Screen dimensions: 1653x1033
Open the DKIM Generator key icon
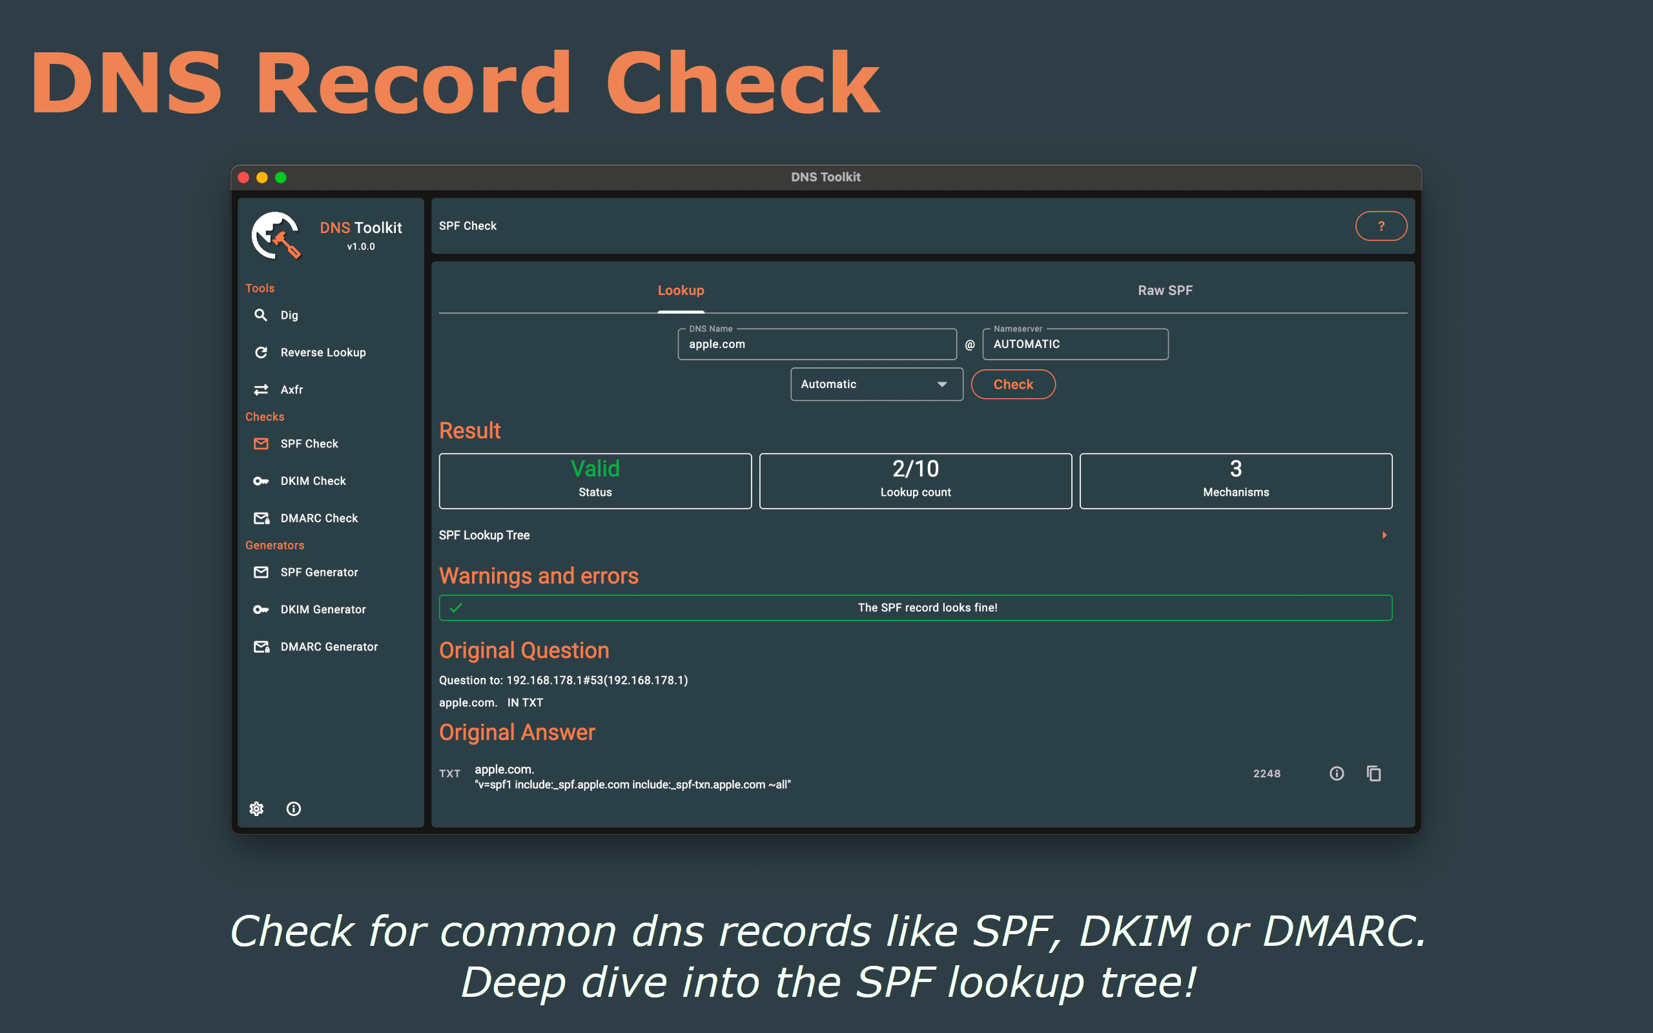pyautogui.click(x=260, y=609)
